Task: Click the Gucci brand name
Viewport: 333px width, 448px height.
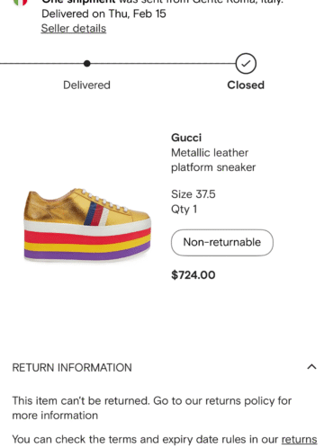Action: [x=186, y=138]
